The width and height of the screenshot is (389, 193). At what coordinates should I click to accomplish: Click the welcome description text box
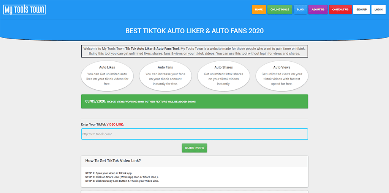(194, 51)
